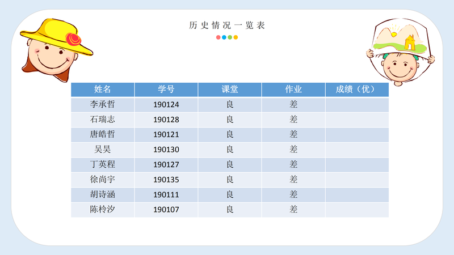Viewport: 454px width, 255px height.
Task: Click the name cell 胡诗涵
Action: [103, 195]
